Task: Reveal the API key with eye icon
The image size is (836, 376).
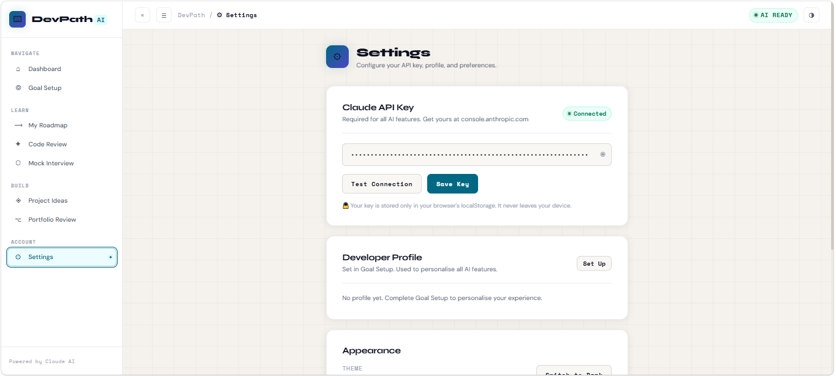Action: click(602, 154)
